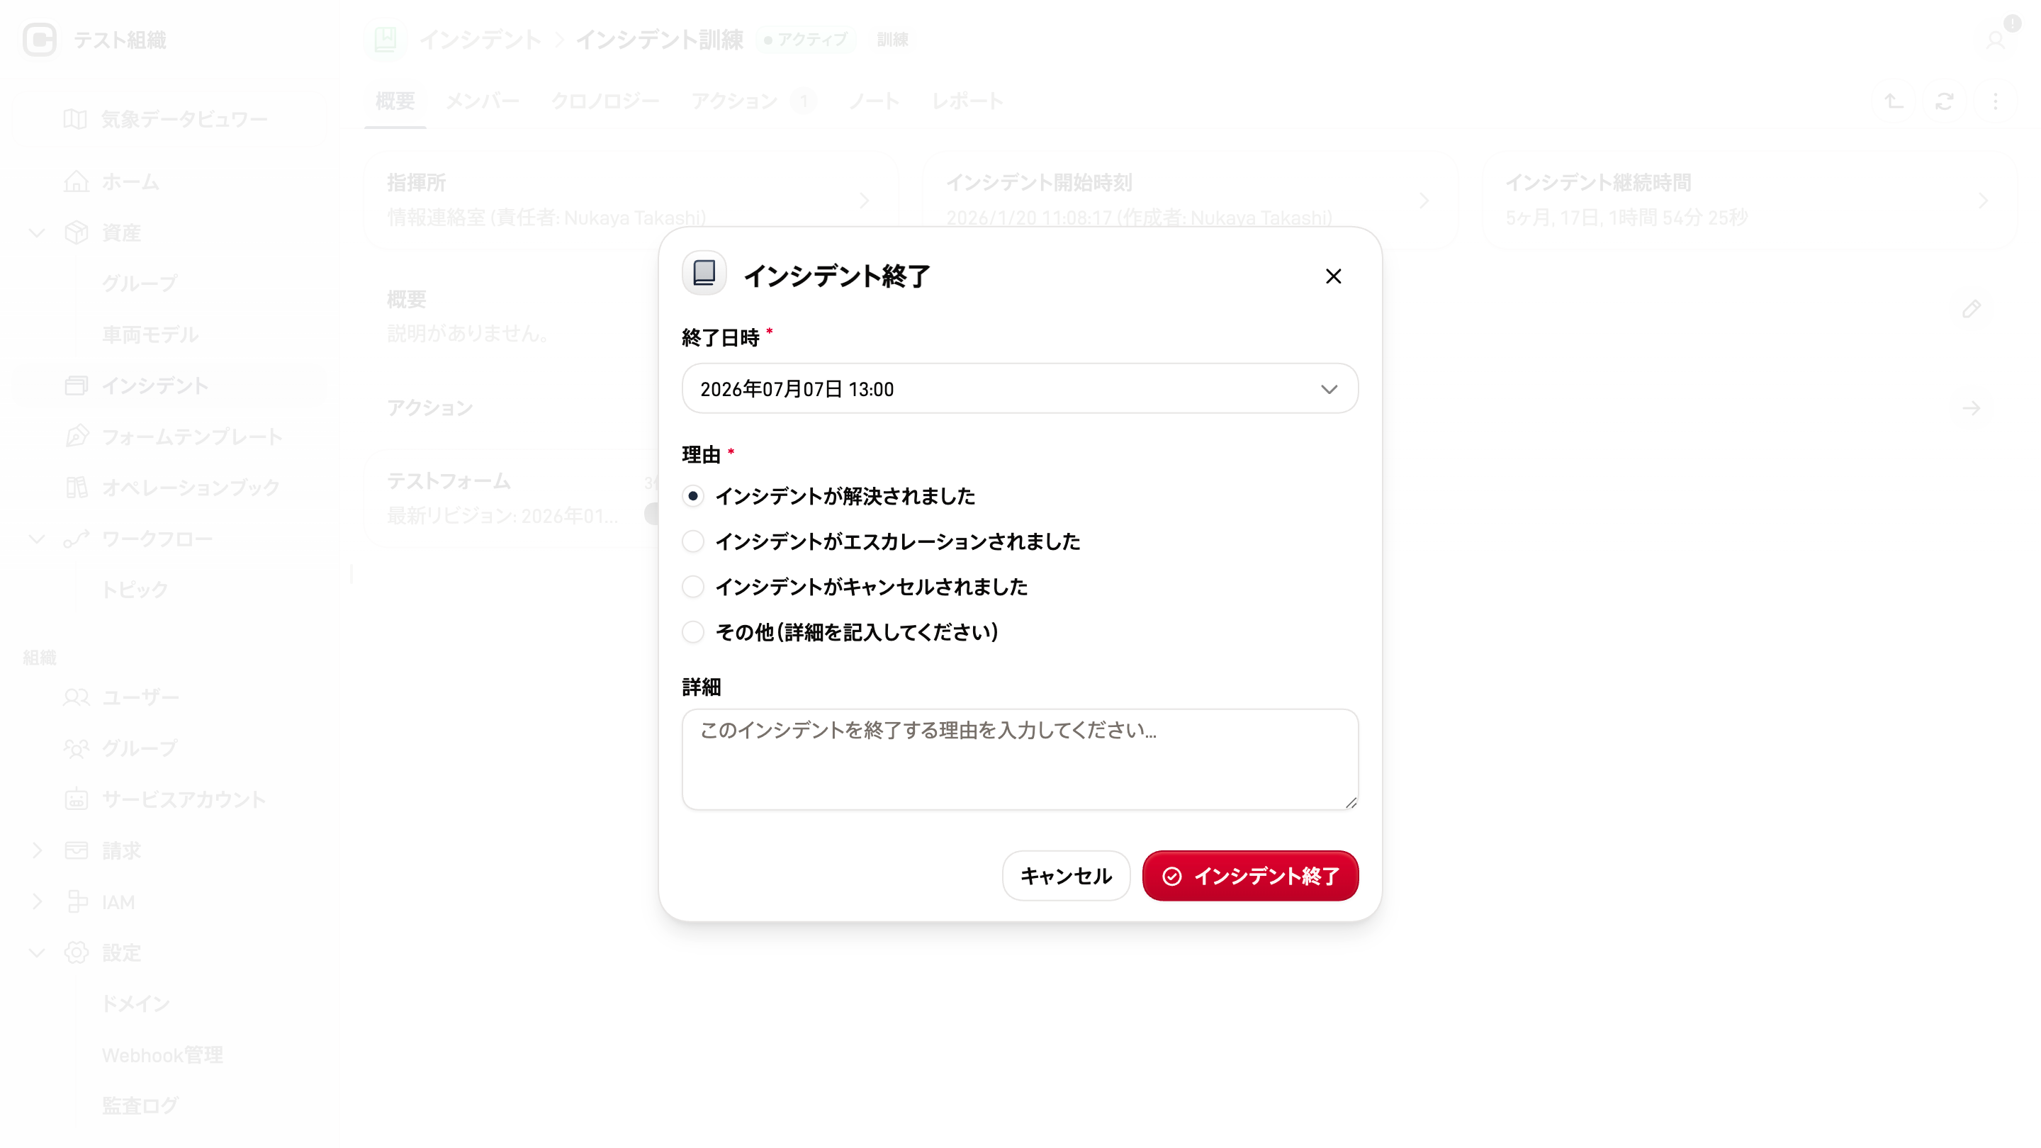Click the オペレーションブック books icon

[x=76, y=488]
